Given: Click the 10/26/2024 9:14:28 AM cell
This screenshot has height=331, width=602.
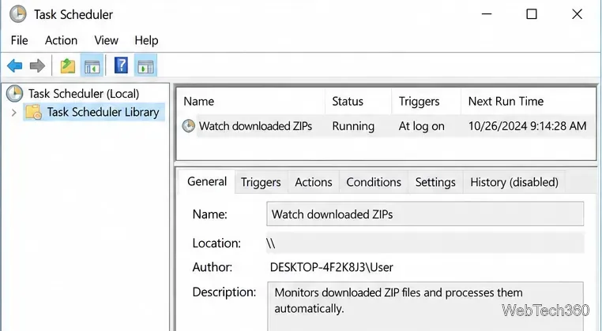Looking at the screenshot, I should (528, 126).
